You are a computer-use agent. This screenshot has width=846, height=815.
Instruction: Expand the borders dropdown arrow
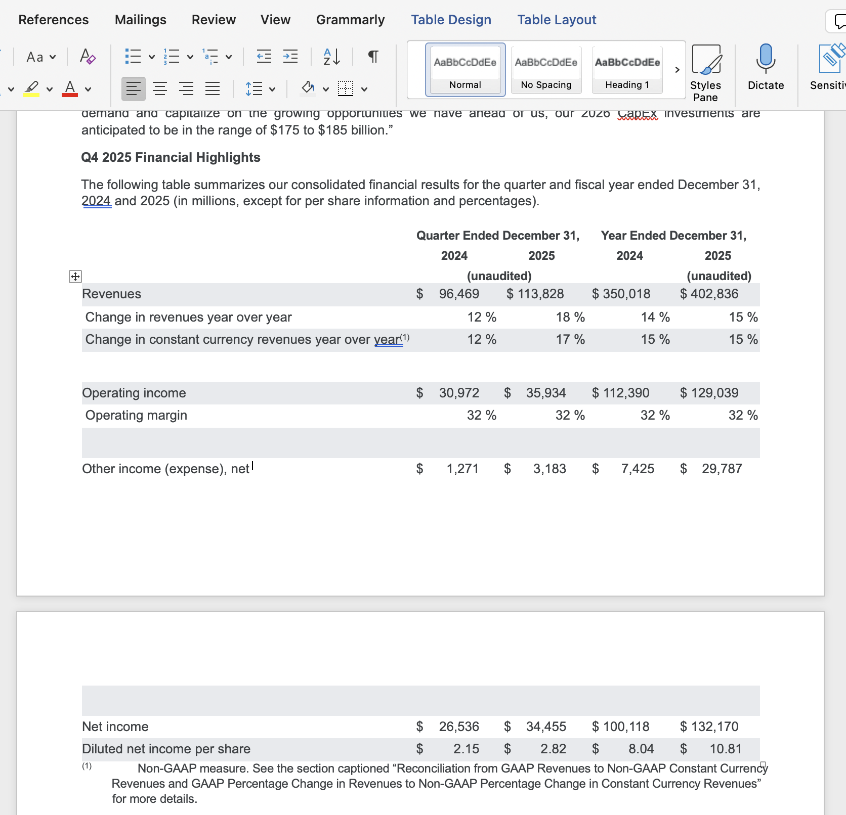pos(364,89)
